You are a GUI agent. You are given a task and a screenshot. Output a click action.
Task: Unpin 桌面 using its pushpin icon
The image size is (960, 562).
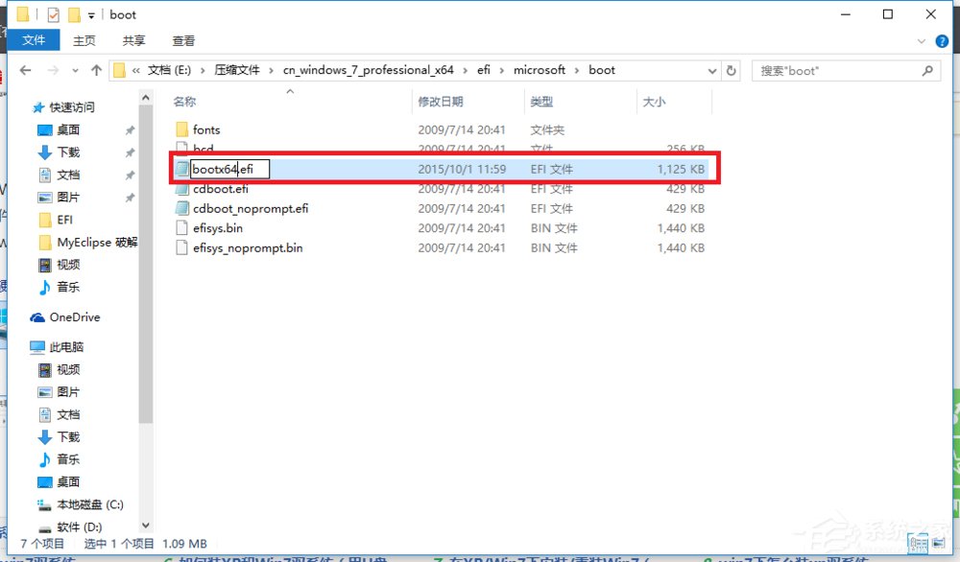pyautogui.click(x=132, y=129)
